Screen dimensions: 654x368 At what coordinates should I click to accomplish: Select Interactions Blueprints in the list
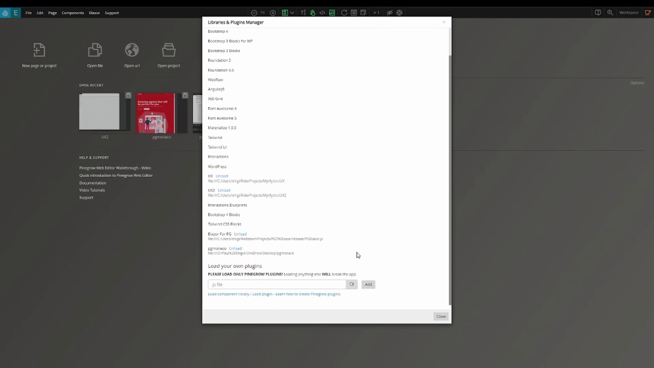point(227,205)
